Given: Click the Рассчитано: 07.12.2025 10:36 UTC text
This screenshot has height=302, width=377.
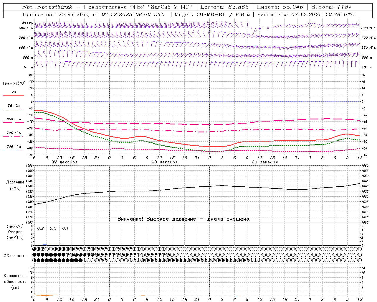Looking at the screenshot, I should pyautogui.click(x=306, y=14).
